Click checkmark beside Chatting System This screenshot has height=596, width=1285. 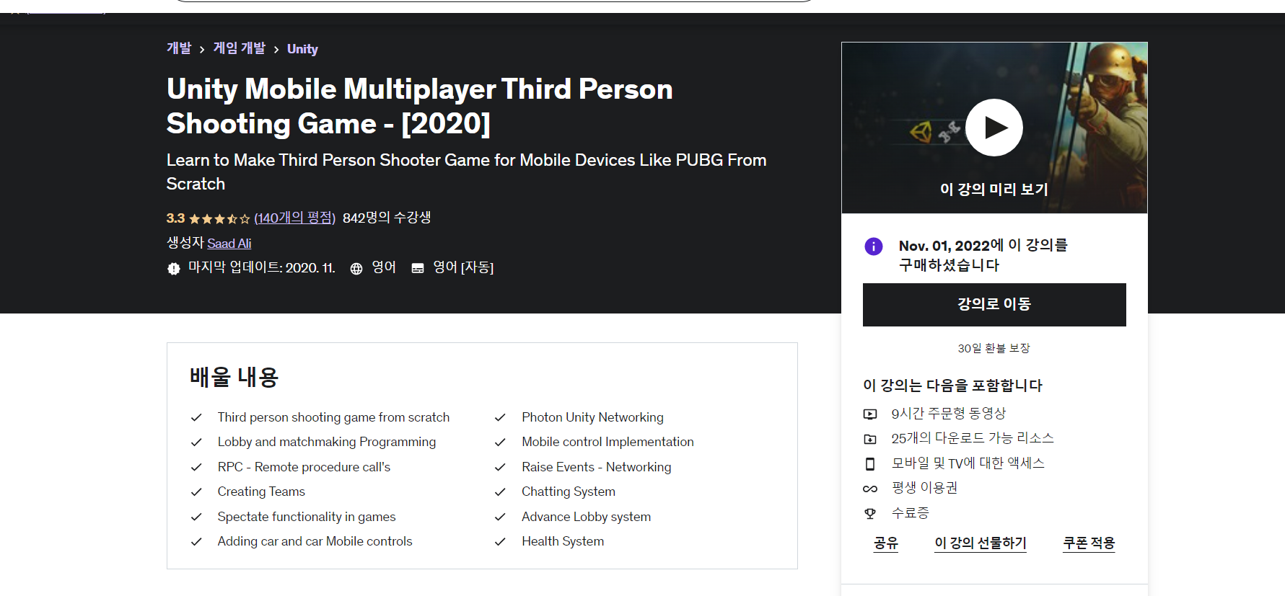[x=500, y=492]
